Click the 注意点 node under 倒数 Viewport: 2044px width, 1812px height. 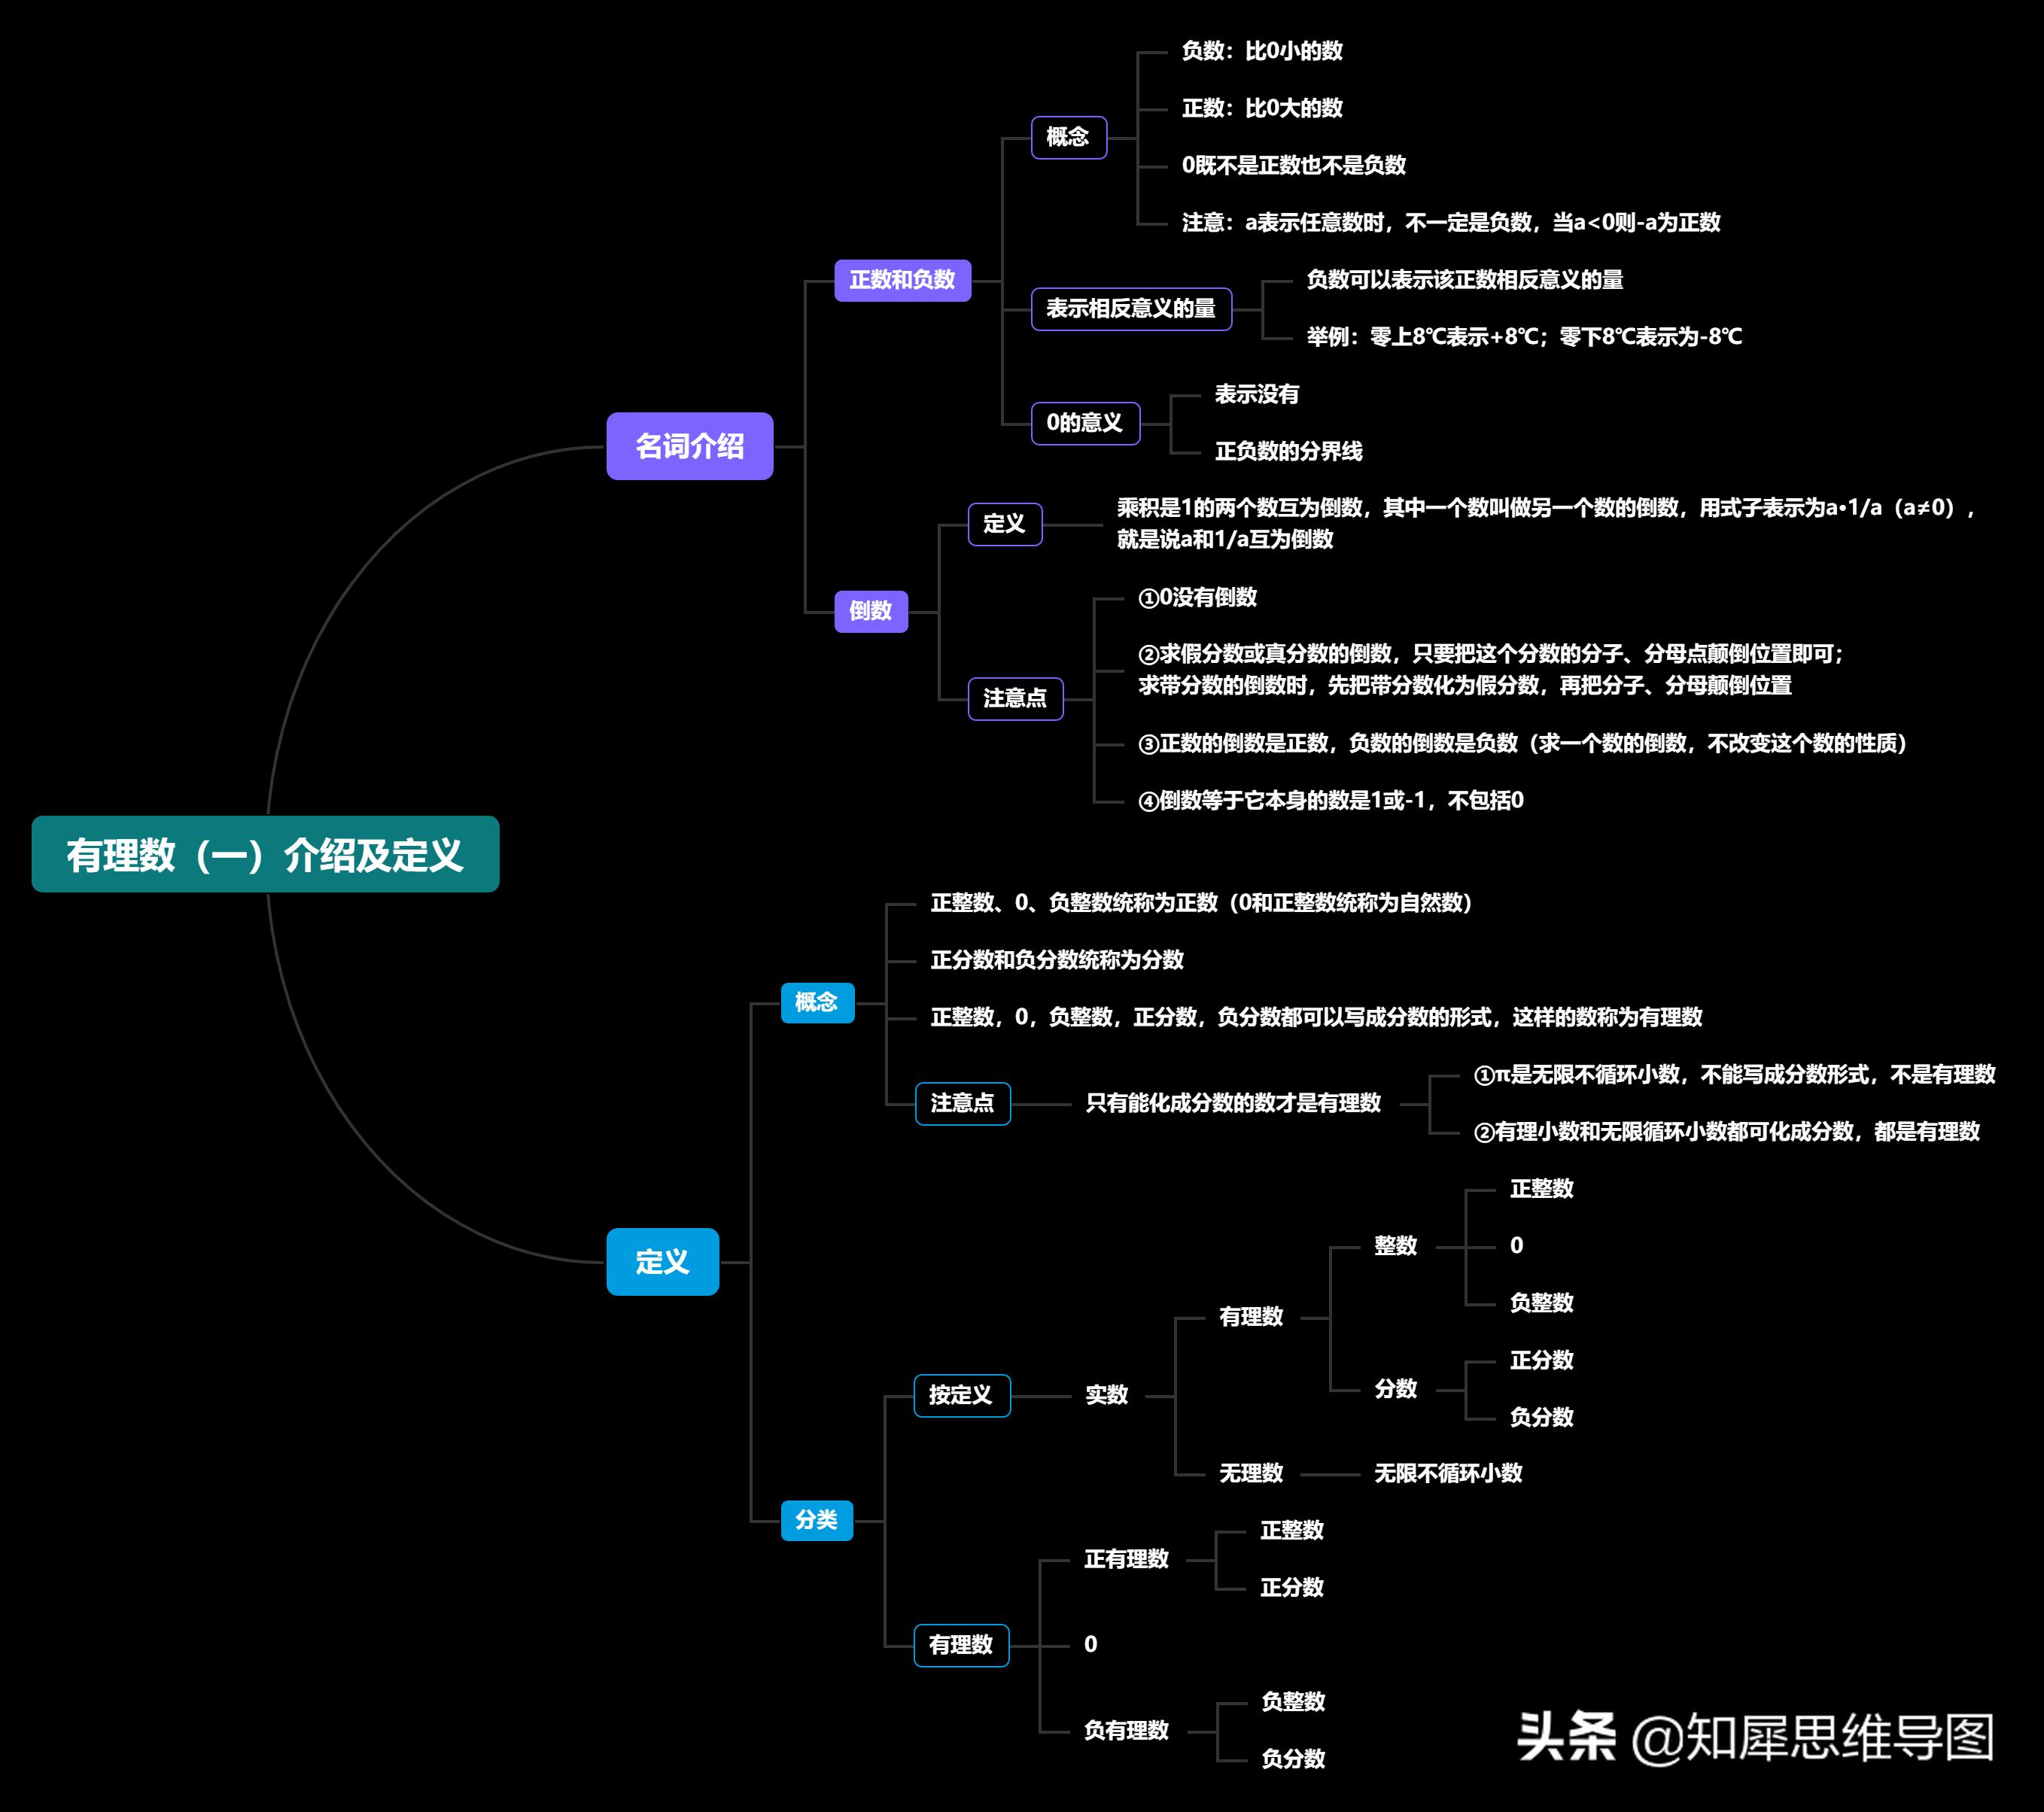tap(1014, 698)
